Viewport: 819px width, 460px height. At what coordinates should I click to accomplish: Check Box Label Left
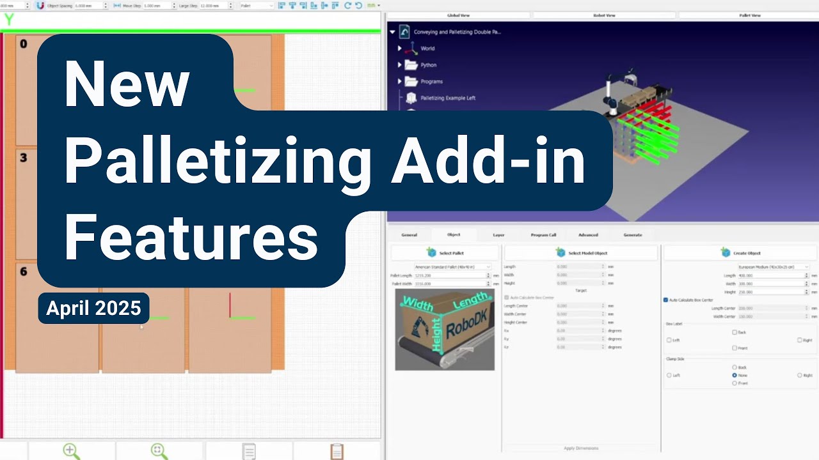669,340
